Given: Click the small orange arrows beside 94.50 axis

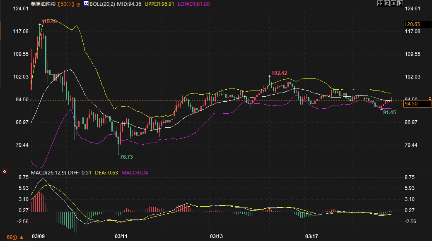Looking at the screenshot, I should pos(430,99).
